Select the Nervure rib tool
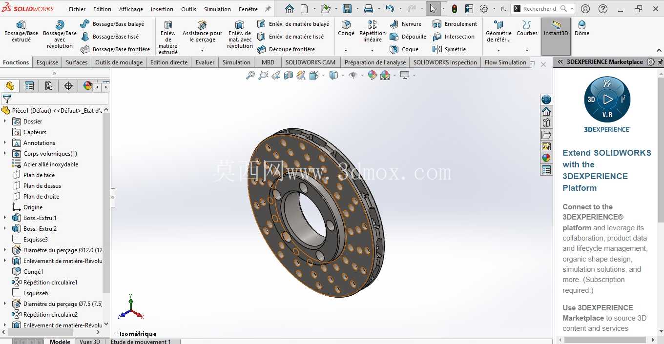This screenshot has height=344, width=664. tap(405, 24)
